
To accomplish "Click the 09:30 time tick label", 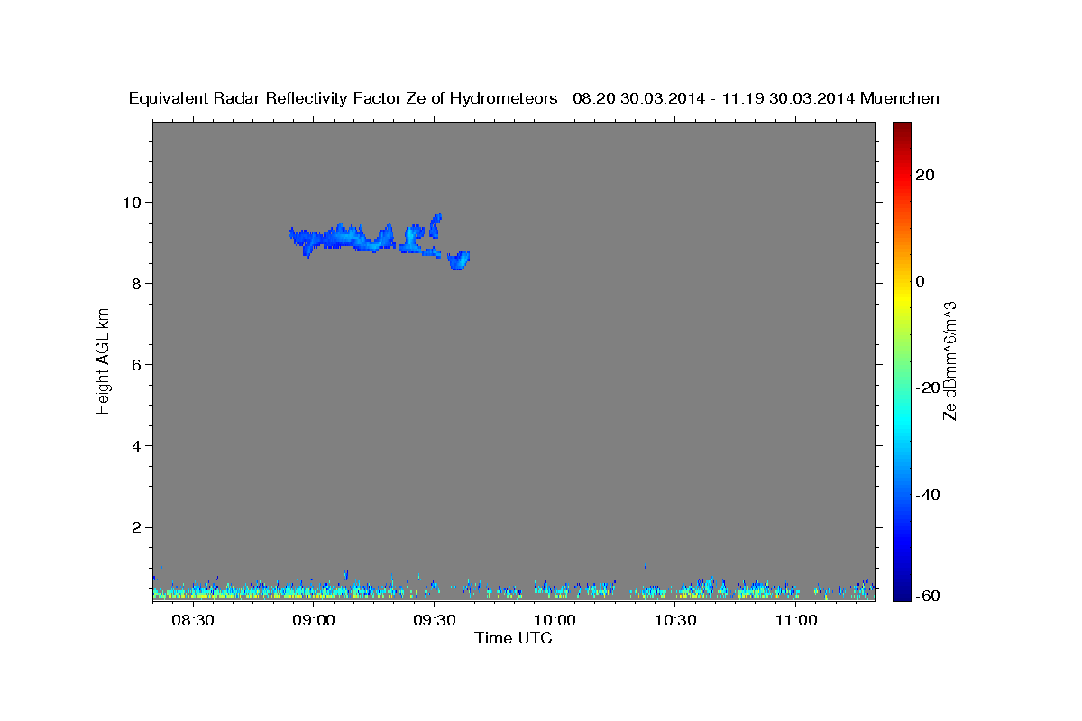I will coord(435,621).
